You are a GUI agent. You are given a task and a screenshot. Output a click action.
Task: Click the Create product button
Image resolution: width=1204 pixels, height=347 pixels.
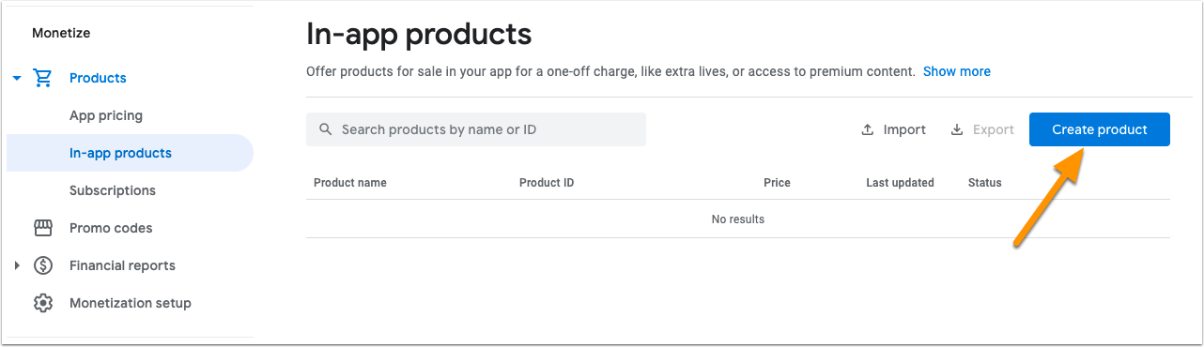1100,129
